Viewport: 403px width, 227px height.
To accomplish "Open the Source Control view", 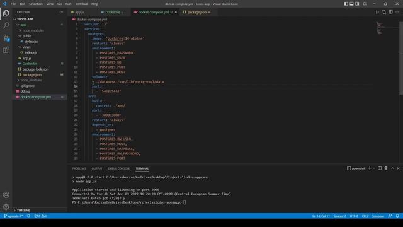I will pyautogui.click(x=6, y=38).
